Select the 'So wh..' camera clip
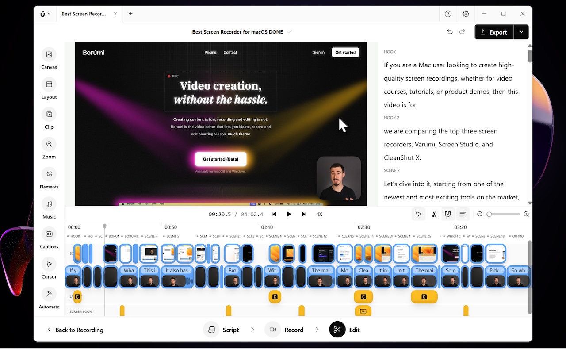 tap(519, 276)
